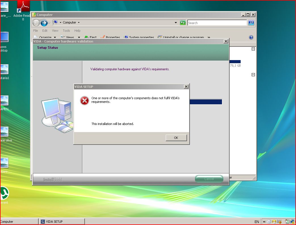The width and height of the screenshot is (296, 225).
Task: Click the Cancel button in the InstallShield wizard
Action: pos(209,179)
